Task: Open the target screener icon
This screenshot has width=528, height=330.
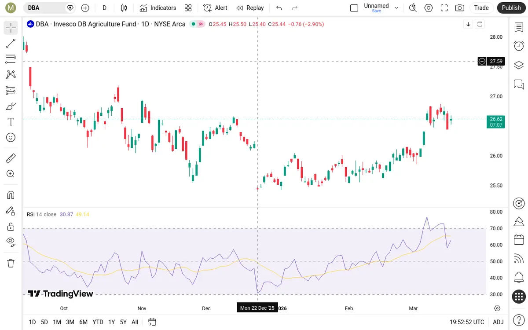Action: (x=519, y=203)
